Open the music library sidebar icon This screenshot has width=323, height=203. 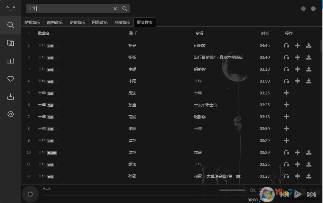pyautogui.click(x=10, y=43)
